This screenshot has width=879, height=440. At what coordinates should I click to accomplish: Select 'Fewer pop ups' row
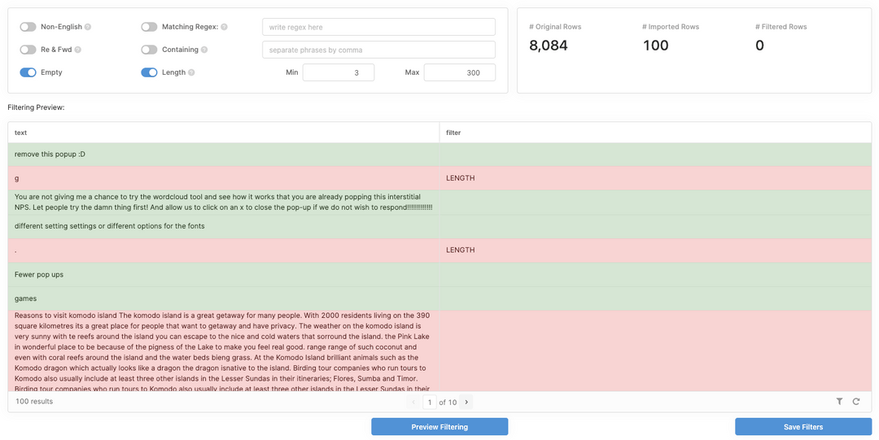tap(439, 275)
